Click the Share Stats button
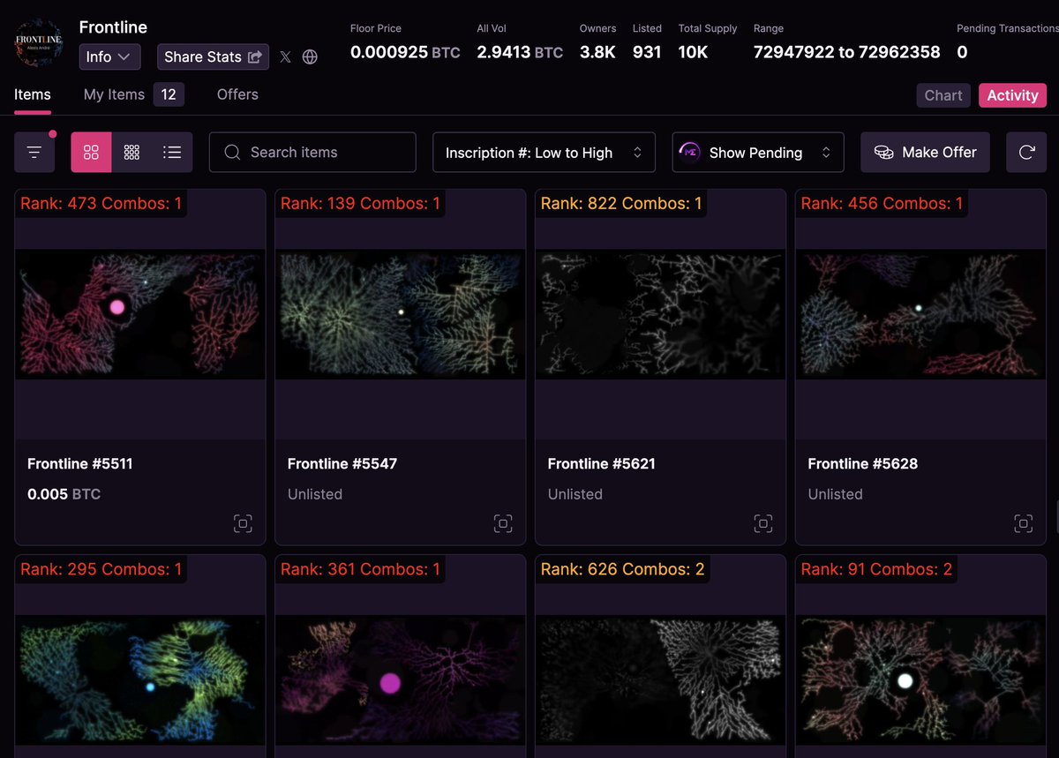The height and width of the screenshot is (758, 1059). pyautogui.click(x=213, y=56)
